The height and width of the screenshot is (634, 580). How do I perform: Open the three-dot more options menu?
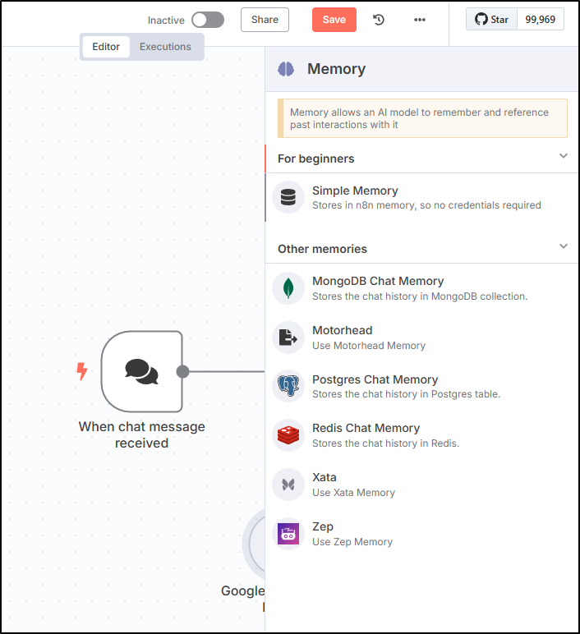click(x=420, y=20)
